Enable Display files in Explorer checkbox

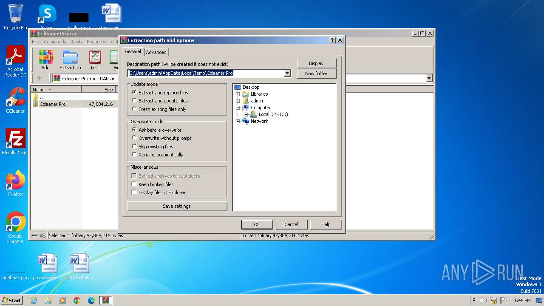pos(134,193)
